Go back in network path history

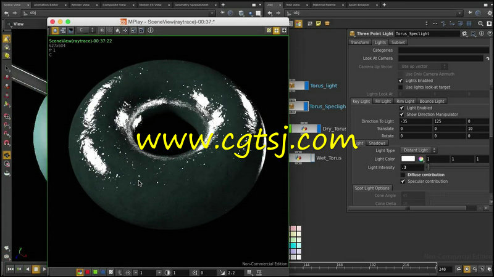(x=270, y=13)
